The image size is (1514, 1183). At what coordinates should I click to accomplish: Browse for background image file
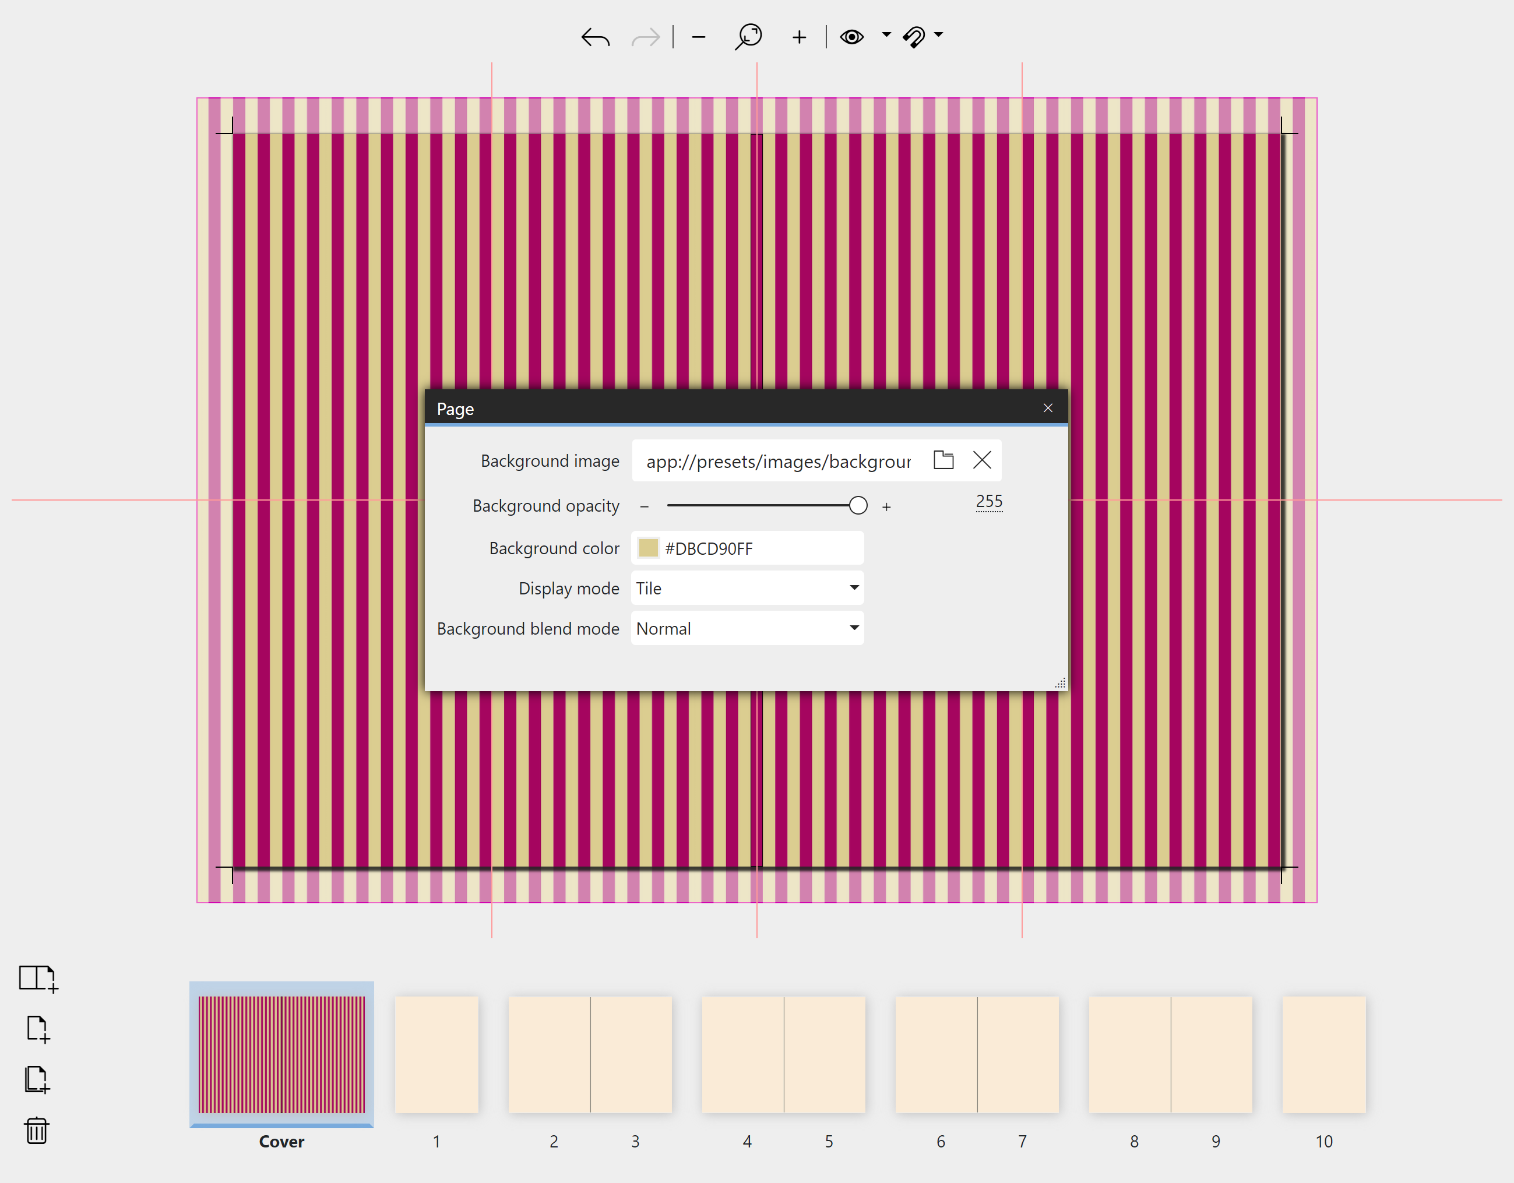[943, 460]
